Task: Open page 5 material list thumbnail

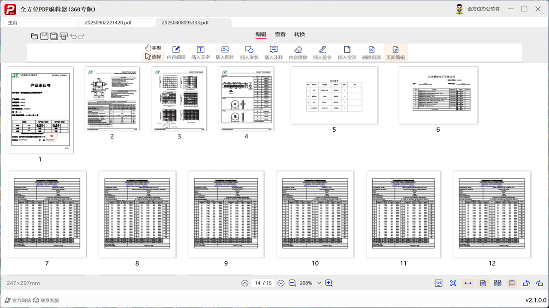Action: pyautogui.click(x=334, y=95)
